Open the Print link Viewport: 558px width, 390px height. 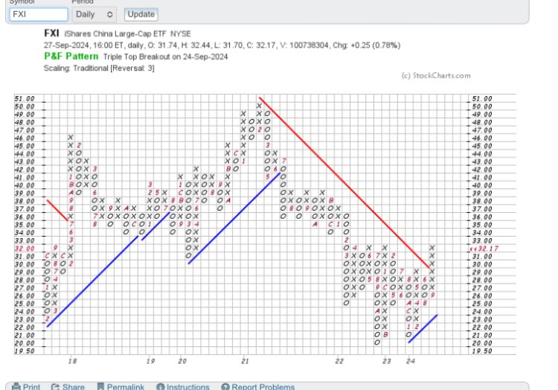tap(31, 387)
